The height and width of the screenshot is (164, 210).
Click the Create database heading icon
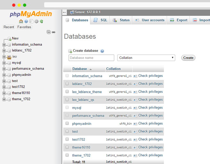coord(70,51)
